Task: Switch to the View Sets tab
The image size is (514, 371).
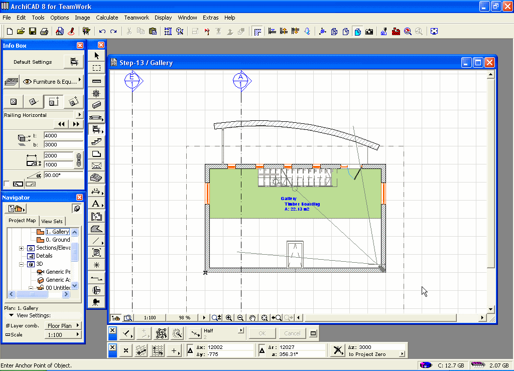Action: pos(52,221)
